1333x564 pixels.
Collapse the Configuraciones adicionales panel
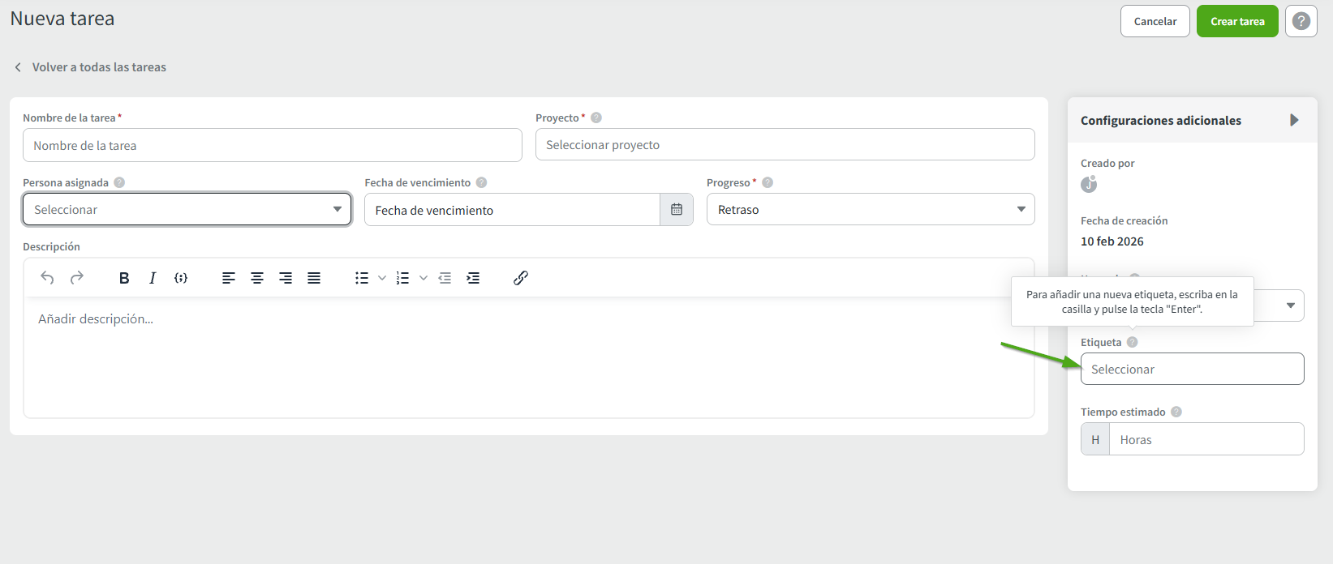click(x=1294, y=120)
